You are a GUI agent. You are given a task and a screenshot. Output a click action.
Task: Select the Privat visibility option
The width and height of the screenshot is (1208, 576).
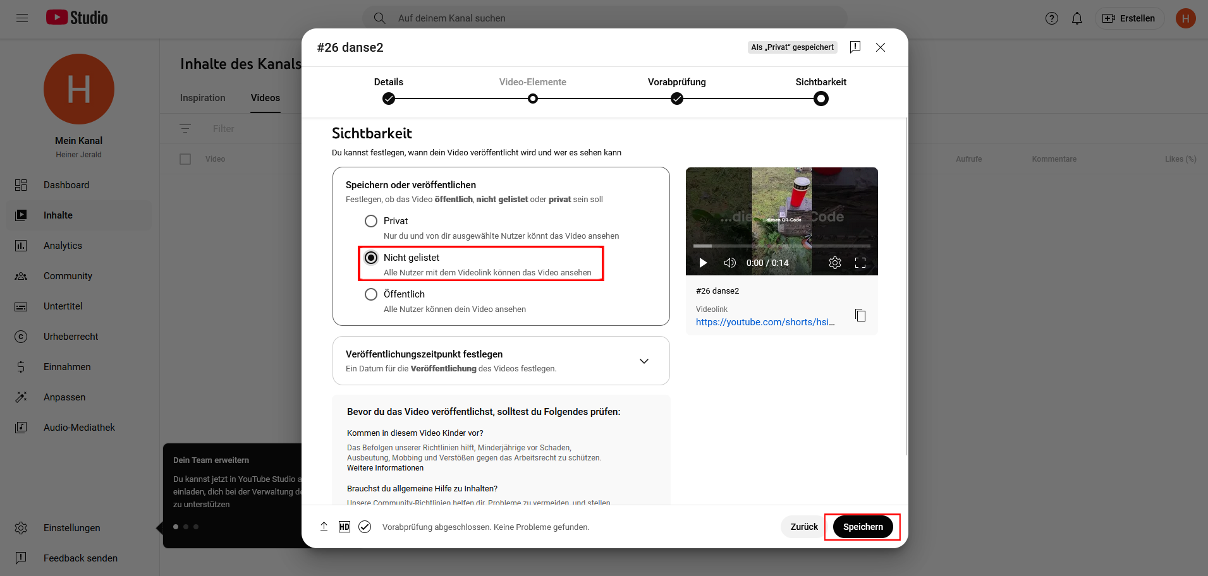[371, 221]
